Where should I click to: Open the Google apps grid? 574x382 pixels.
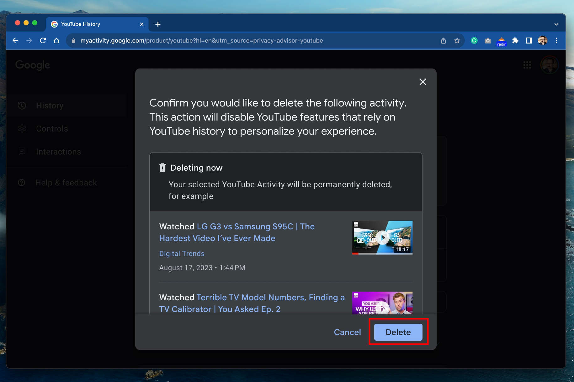tap(527, 65)
